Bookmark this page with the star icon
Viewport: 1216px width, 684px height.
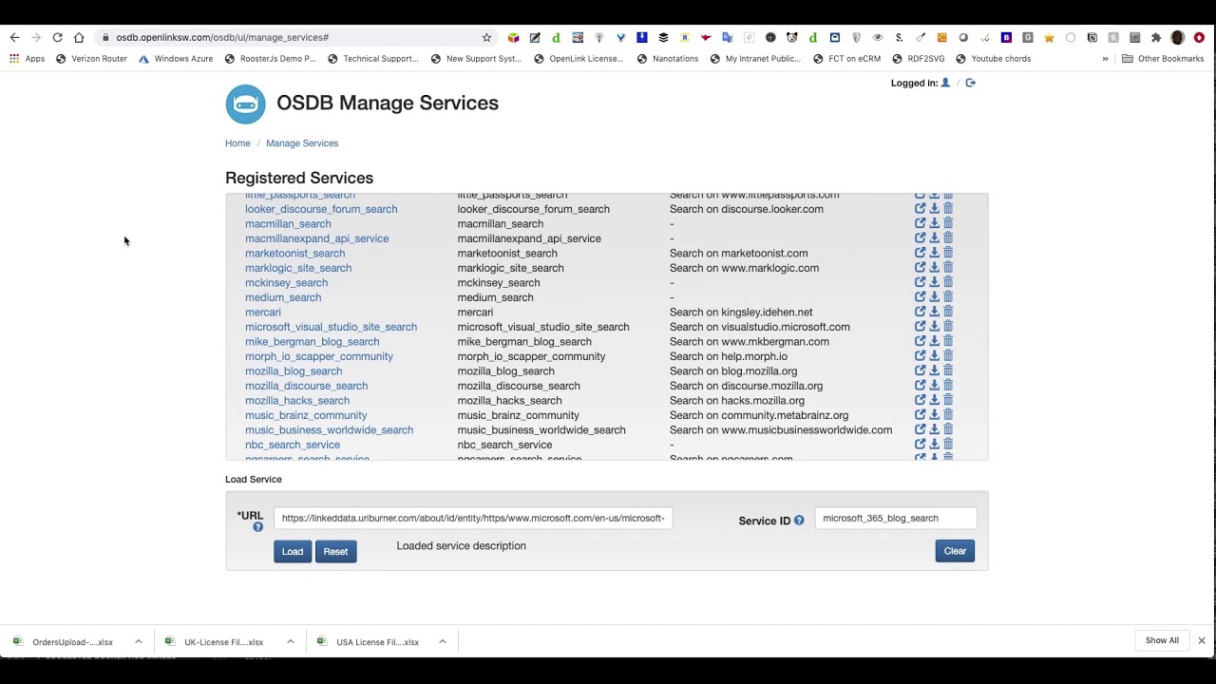[x=486, y=37]
